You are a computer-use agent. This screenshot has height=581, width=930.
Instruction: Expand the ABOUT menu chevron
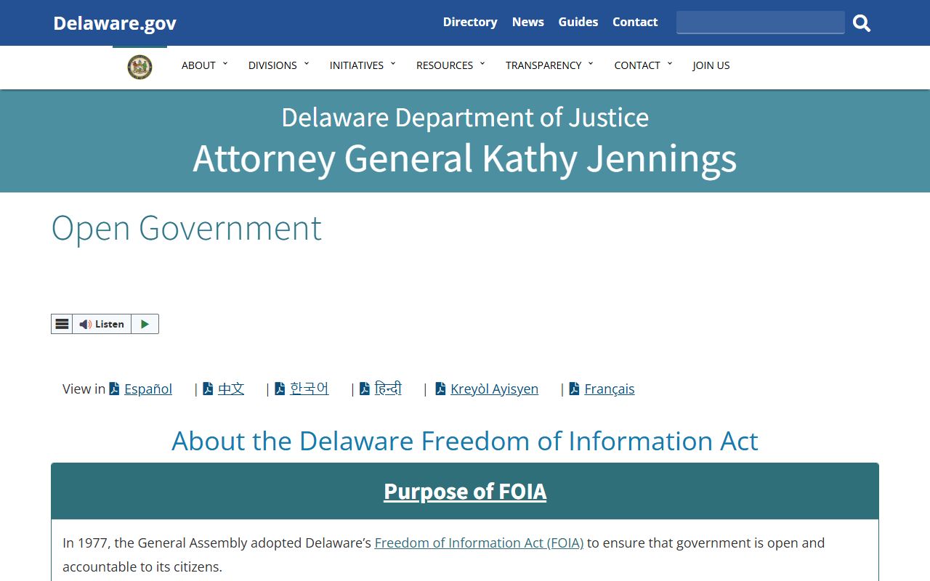pyautogui.click(x=225, y=64)
